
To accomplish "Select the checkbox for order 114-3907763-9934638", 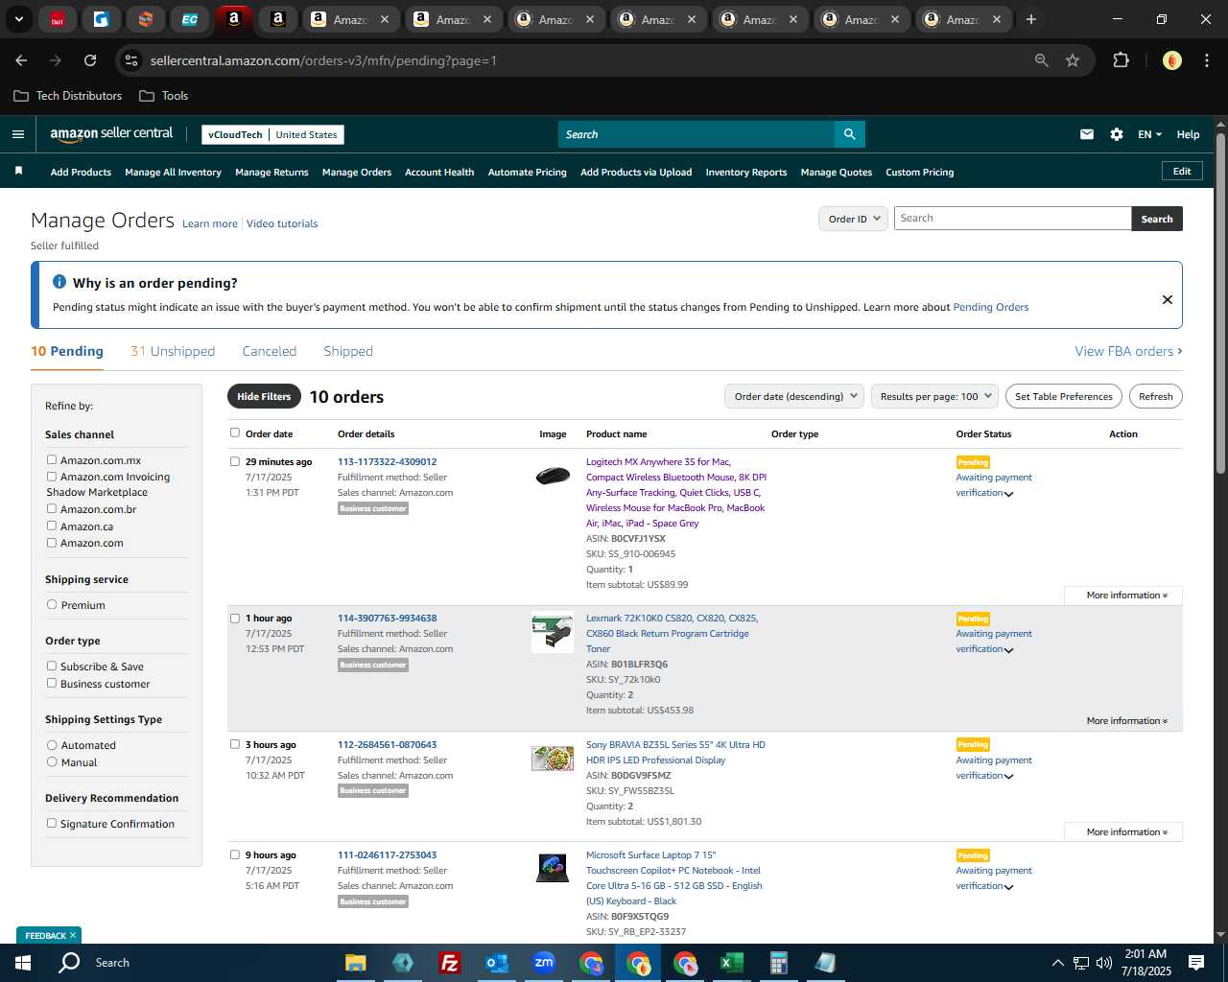I will coord(235,619).
